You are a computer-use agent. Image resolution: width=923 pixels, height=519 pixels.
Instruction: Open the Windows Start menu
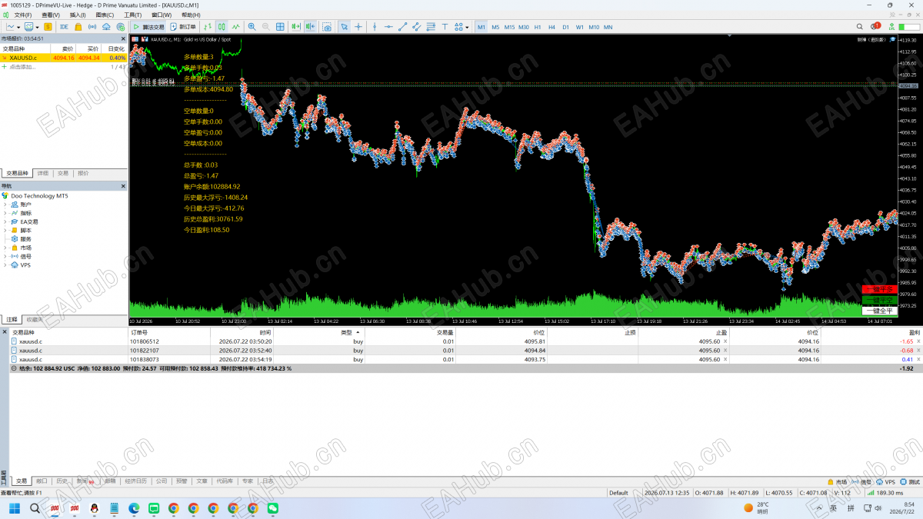coord(15,508)
